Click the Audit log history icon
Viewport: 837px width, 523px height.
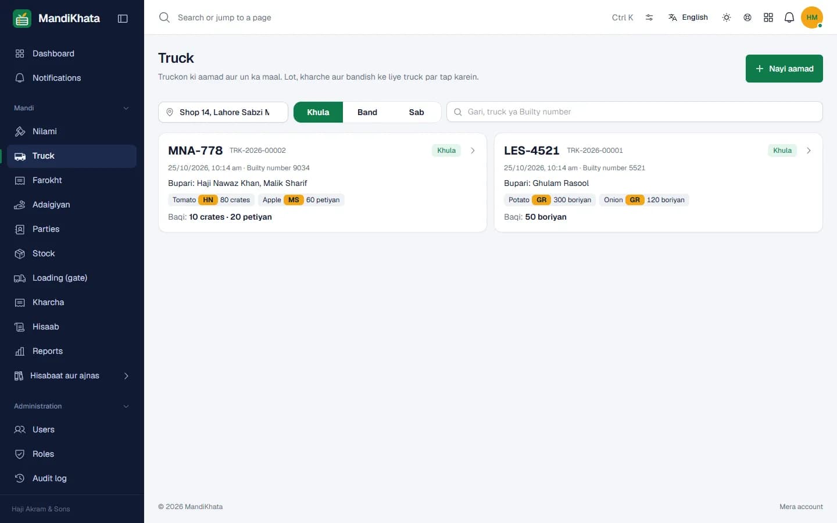point(20,478)
